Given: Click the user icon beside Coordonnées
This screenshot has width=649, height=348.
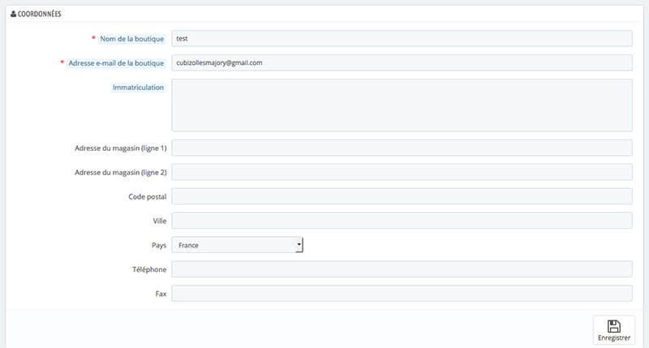Looking at the screenshot, I should 13,15.
